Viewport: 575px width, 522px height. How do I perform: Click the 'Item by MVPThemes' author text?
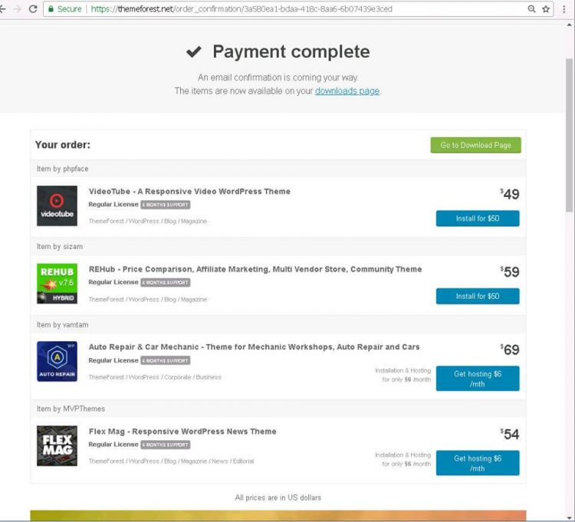click(71, 409)
